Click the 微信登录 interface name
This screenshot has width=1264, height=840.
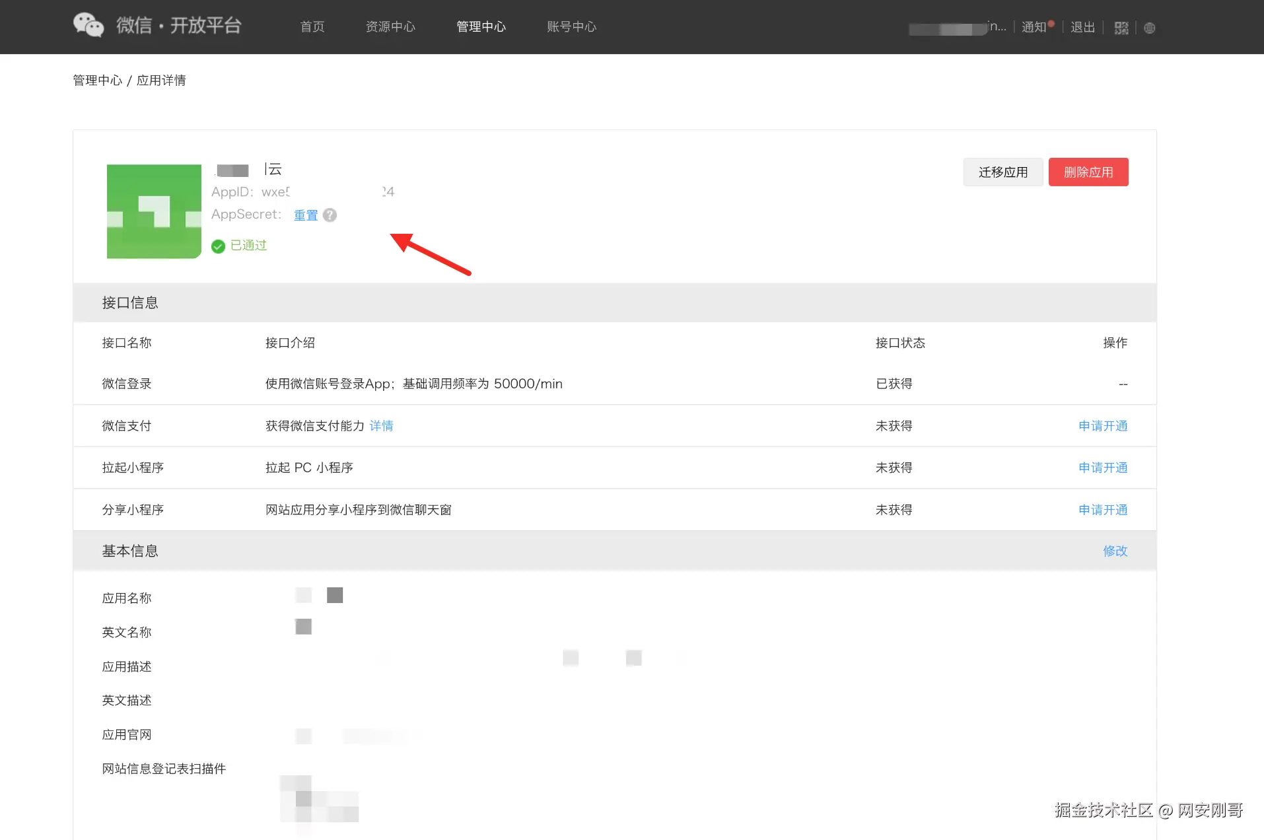[x=127, y=384]
